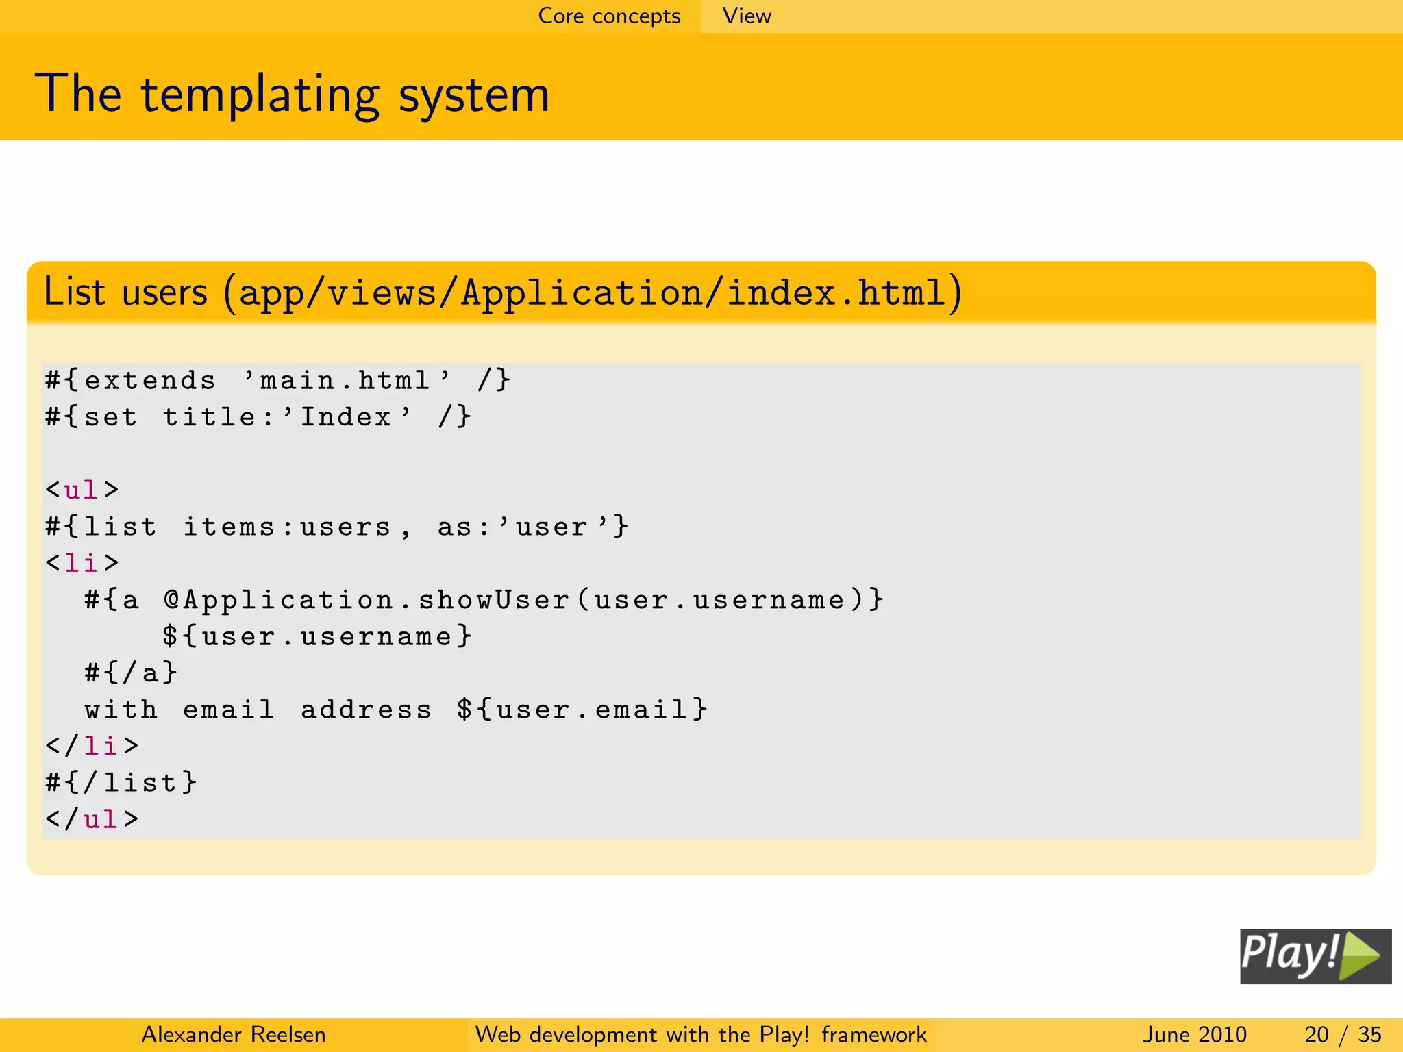The image size is (1403, 1052).
Task: Open the Core concepts section link
Action: (609, 16)
